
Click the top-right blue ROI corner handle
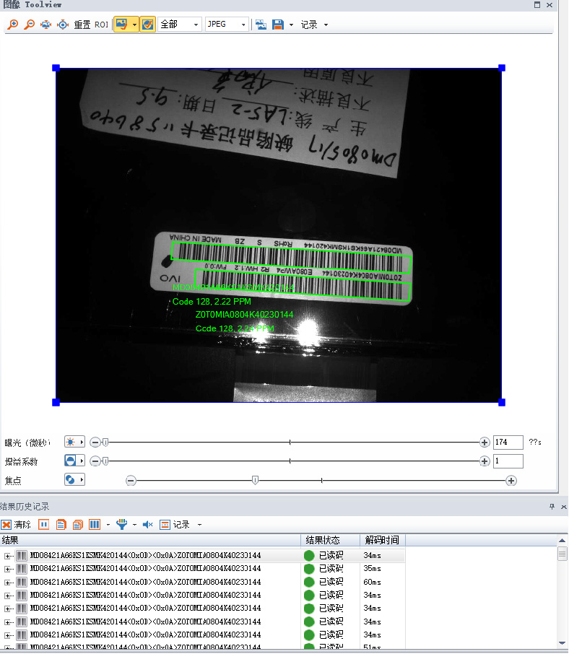[x=502, y=68]
